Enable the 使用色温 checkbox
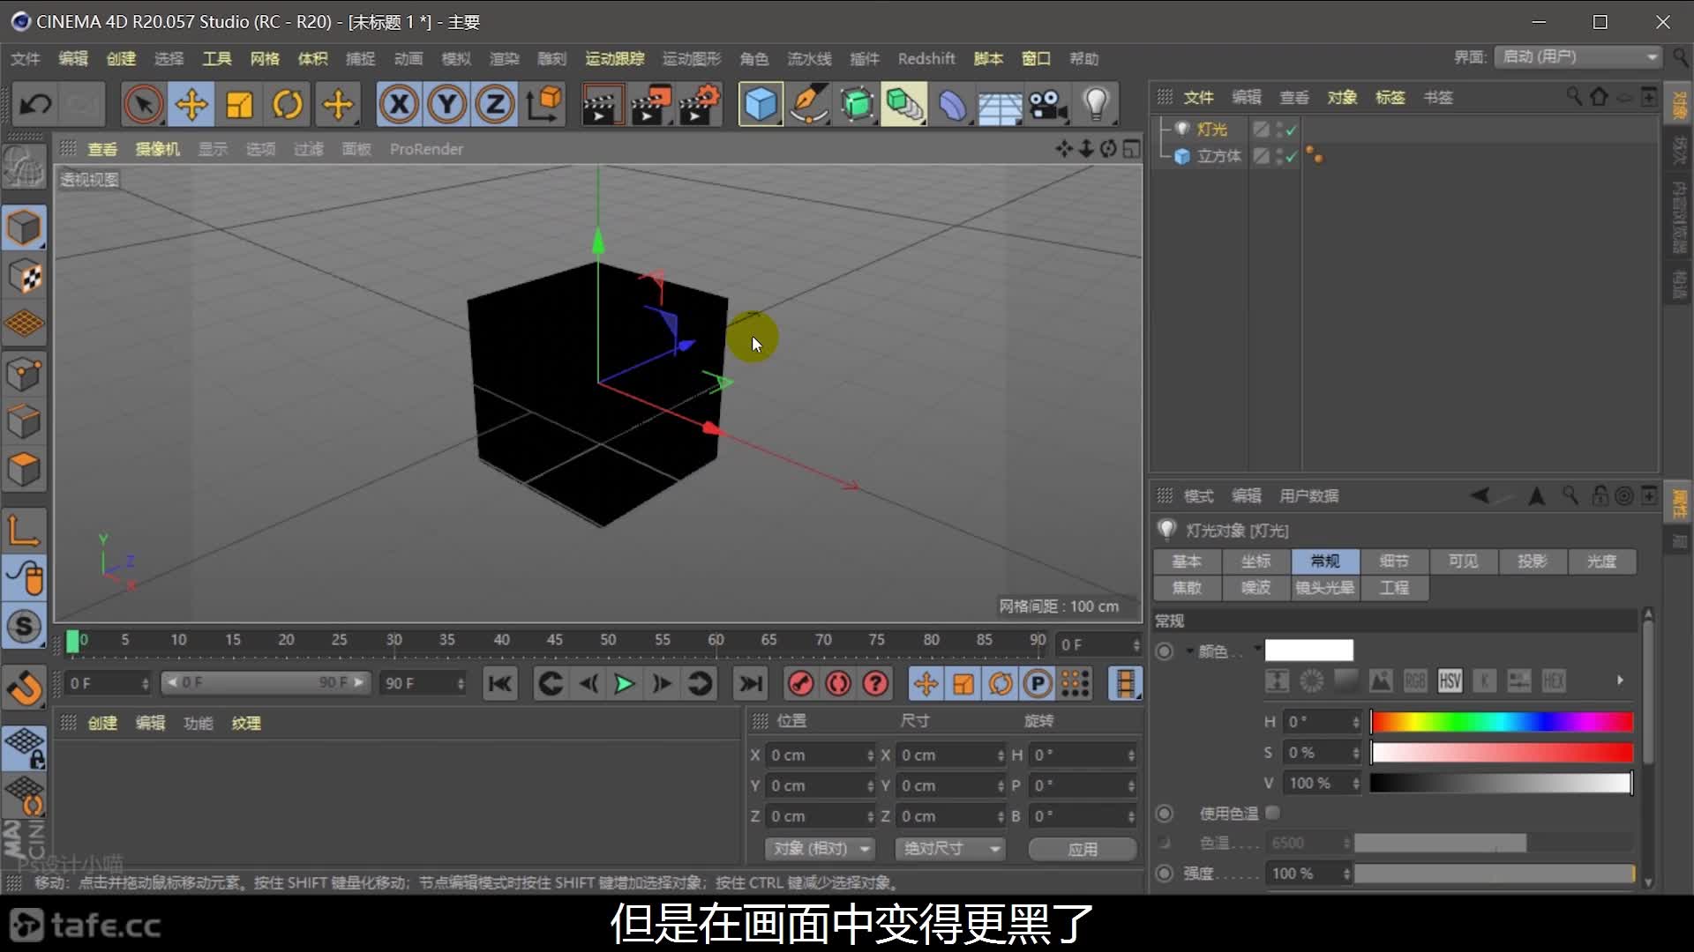This screenshot has height=952, width=1694. point(1272,813)
